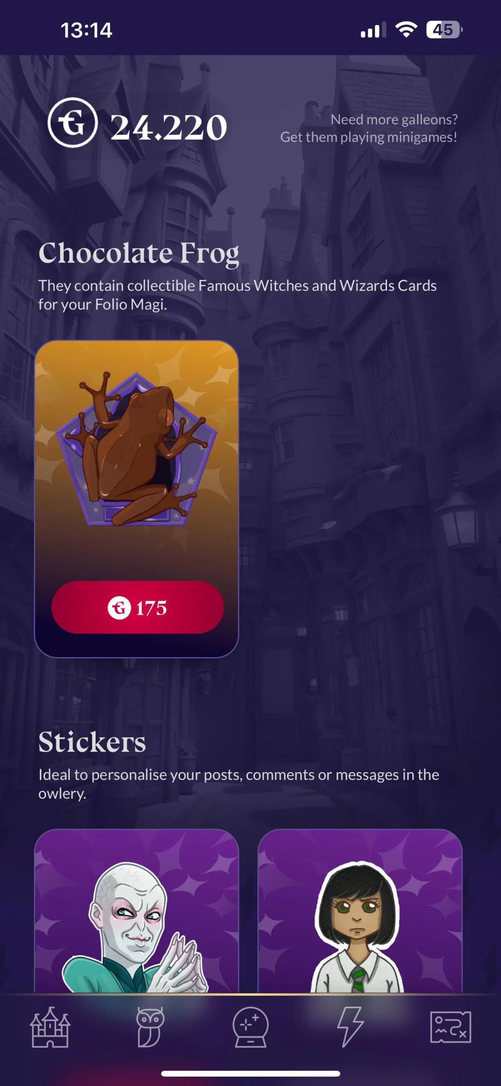Open the crystal ball tab
This screenshot has height=1086, width=501.
(250, 1027)
